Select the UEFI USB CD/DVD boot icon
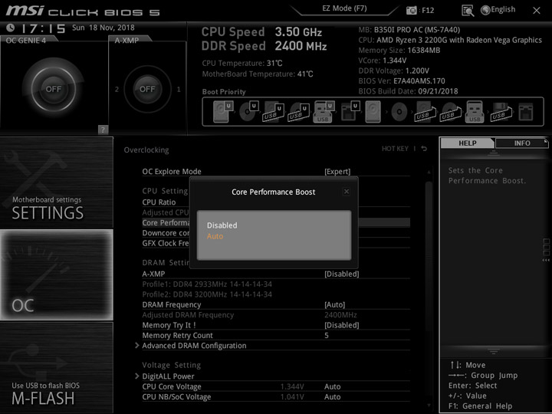Screen dimensions: 552x414 [298, 112]
